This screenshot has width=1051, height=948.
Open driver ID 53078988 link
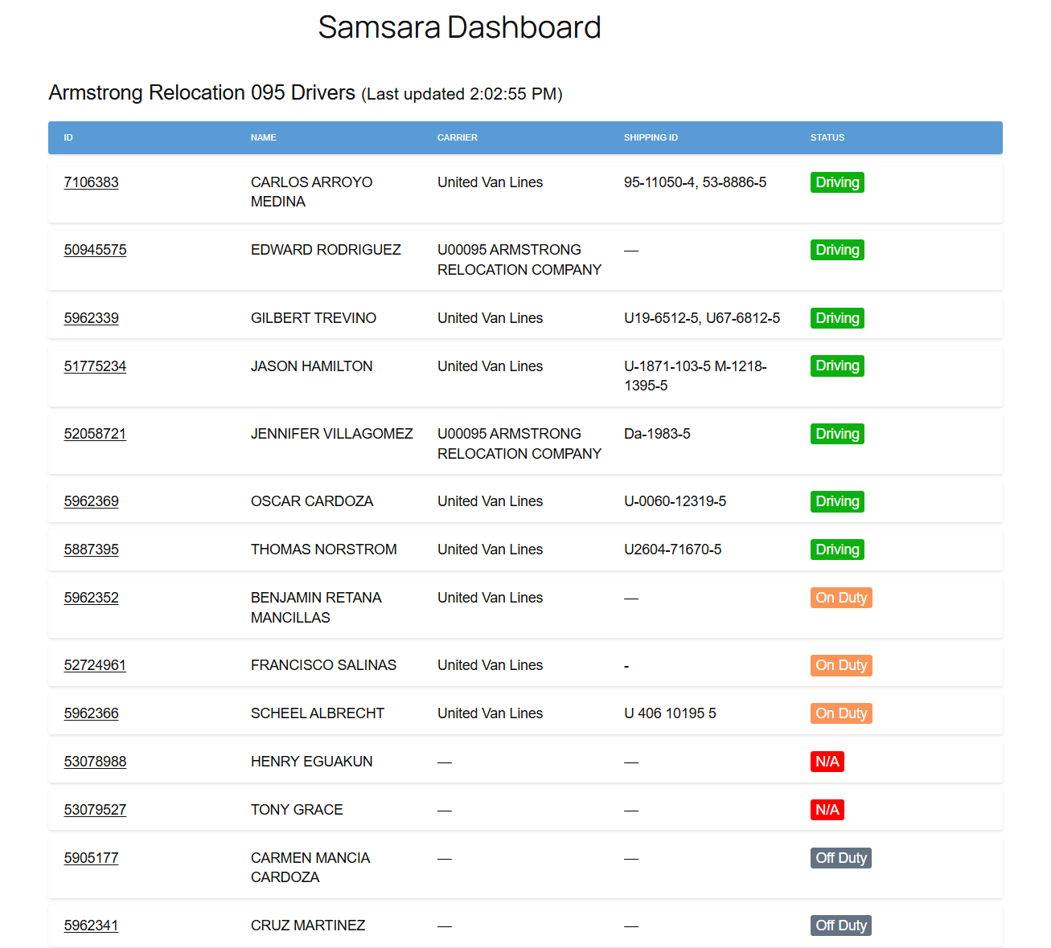(95, 762)
